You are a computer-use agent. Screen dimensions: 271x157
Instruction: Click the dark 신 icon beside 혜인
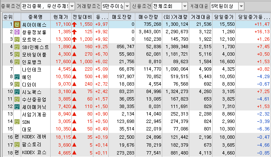click(x=17, y=76)
